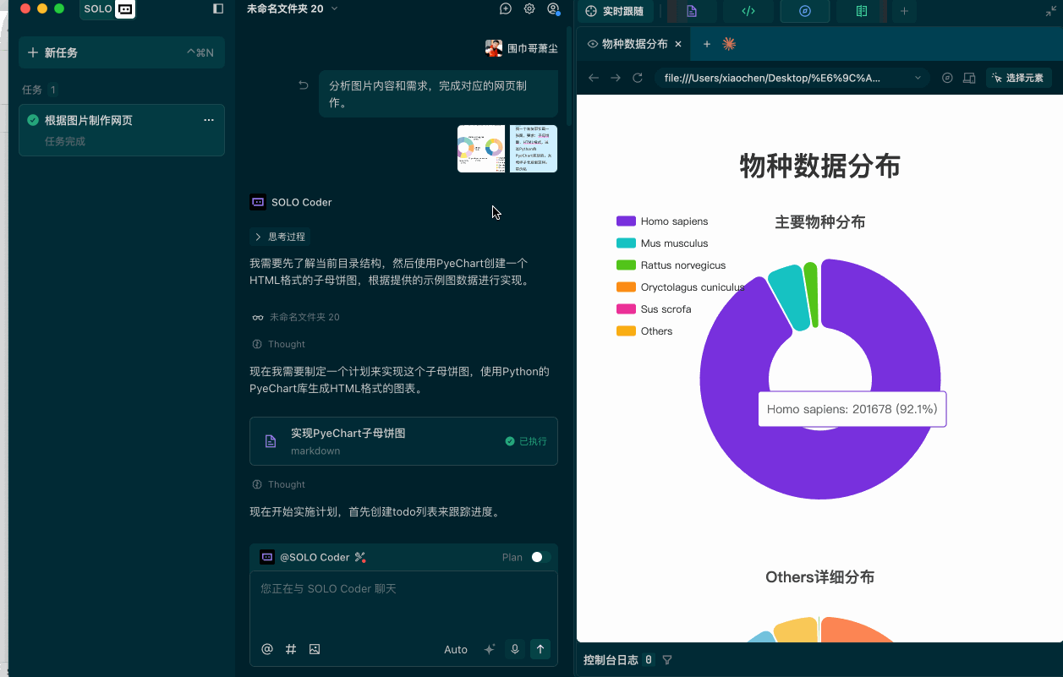The height and width of the screenshot is (677, 1063).
Task: Insert an @ mention in the chat
Action: point(267,649)
